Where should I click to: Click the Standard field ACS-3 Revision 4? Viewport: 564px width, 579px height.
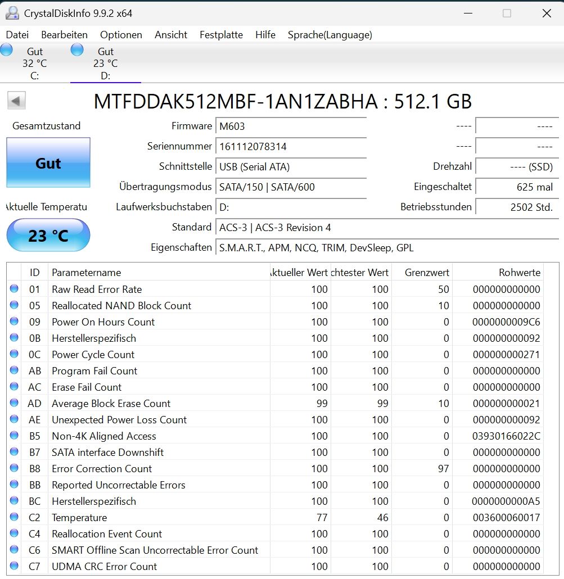pyautogui.click(x=387, y=228)
